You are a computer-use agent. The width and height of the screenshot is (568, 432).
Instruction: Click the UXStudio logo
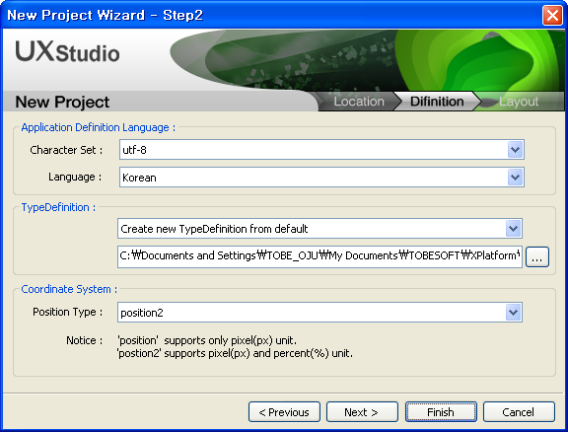coord(67,52)
